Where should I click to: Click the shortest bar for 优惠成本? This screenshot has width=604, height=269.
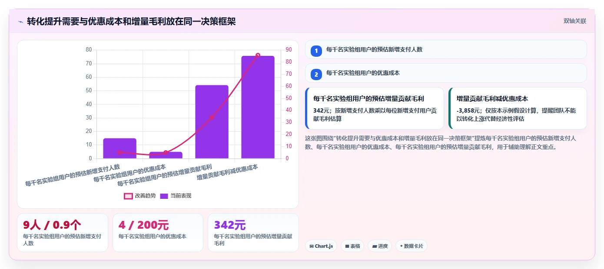click(x=166, y=155)
